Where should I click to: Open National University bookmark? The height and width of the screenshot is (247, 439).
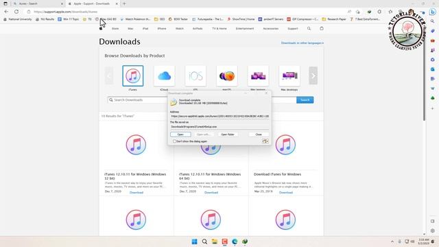tap(18, 19)
